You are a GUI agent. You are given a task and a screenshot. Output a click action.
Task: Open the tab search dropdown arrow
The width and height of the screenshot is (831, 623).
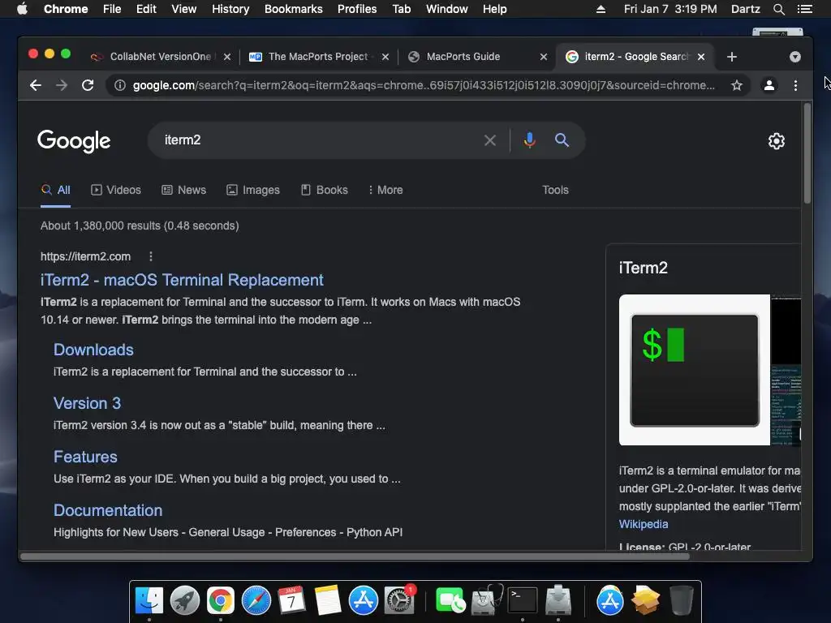[x=795, y=57]
